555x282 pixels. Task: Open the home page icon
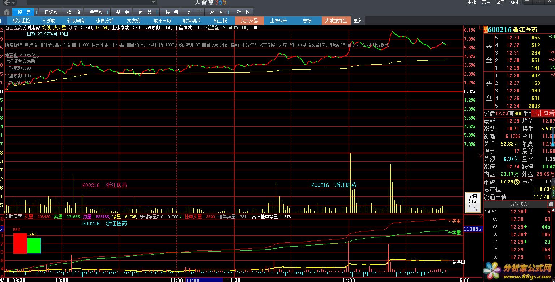[x=7, y=12]
